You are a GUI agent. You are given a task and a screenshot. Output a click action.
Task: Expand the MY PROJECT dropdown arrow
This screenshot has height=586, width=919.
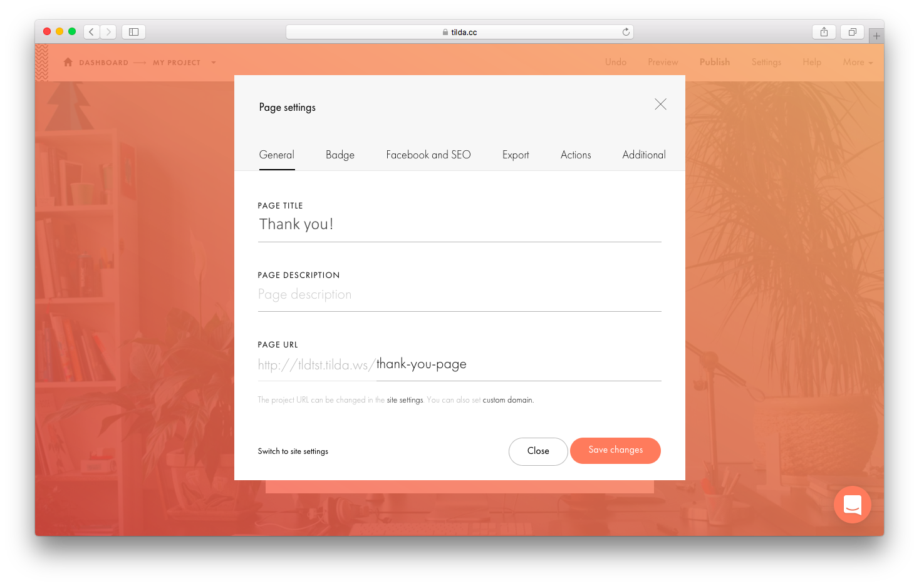(x=213, y=63)
